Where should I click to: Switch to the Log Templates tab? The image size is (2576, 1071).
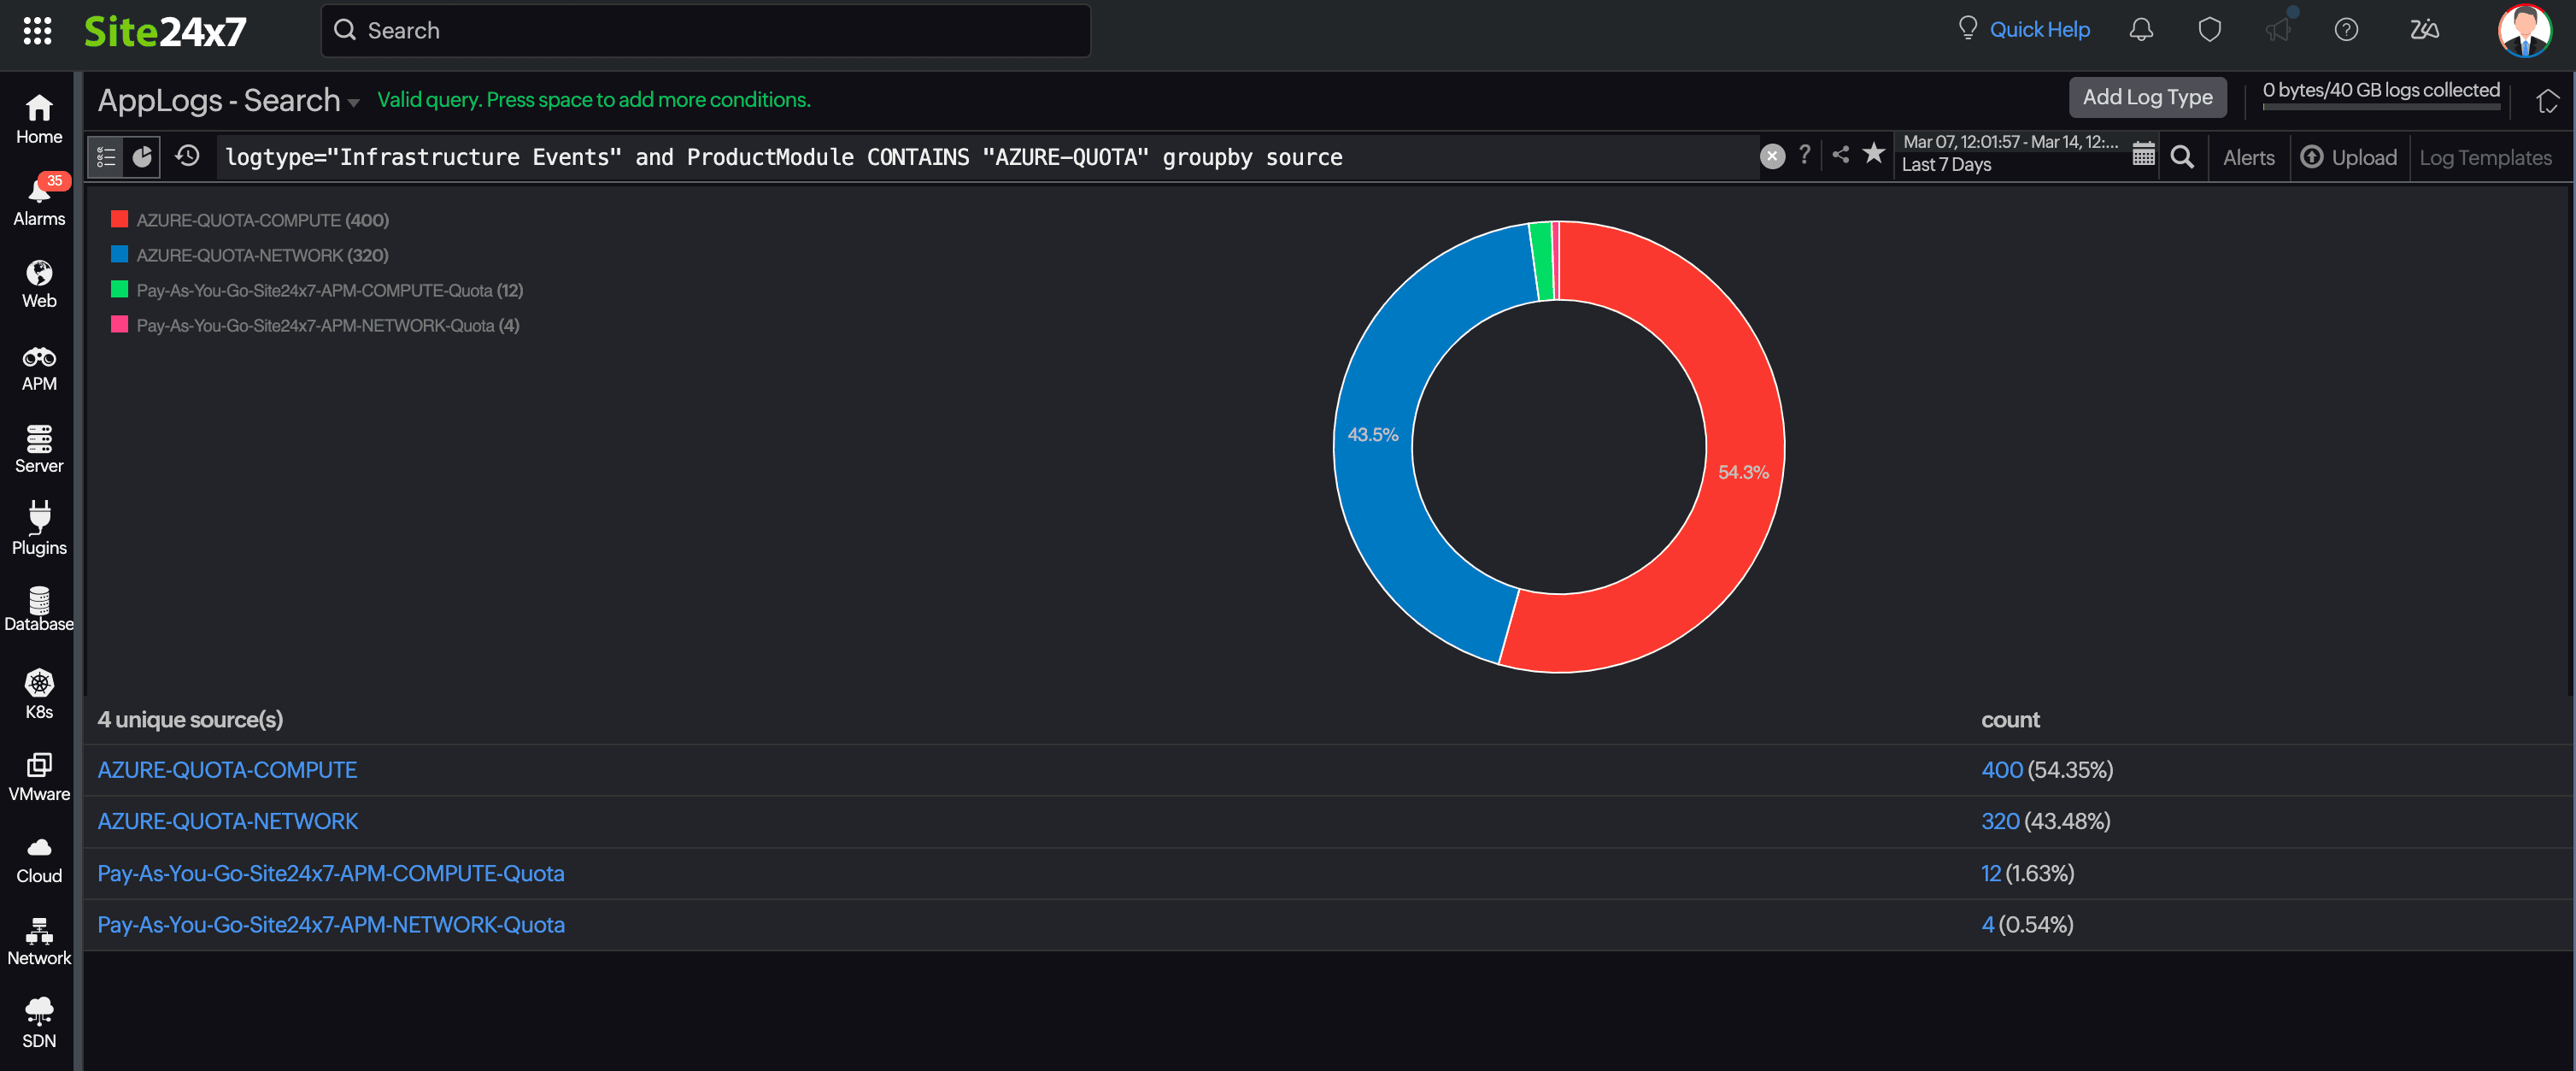[2486, 157]
